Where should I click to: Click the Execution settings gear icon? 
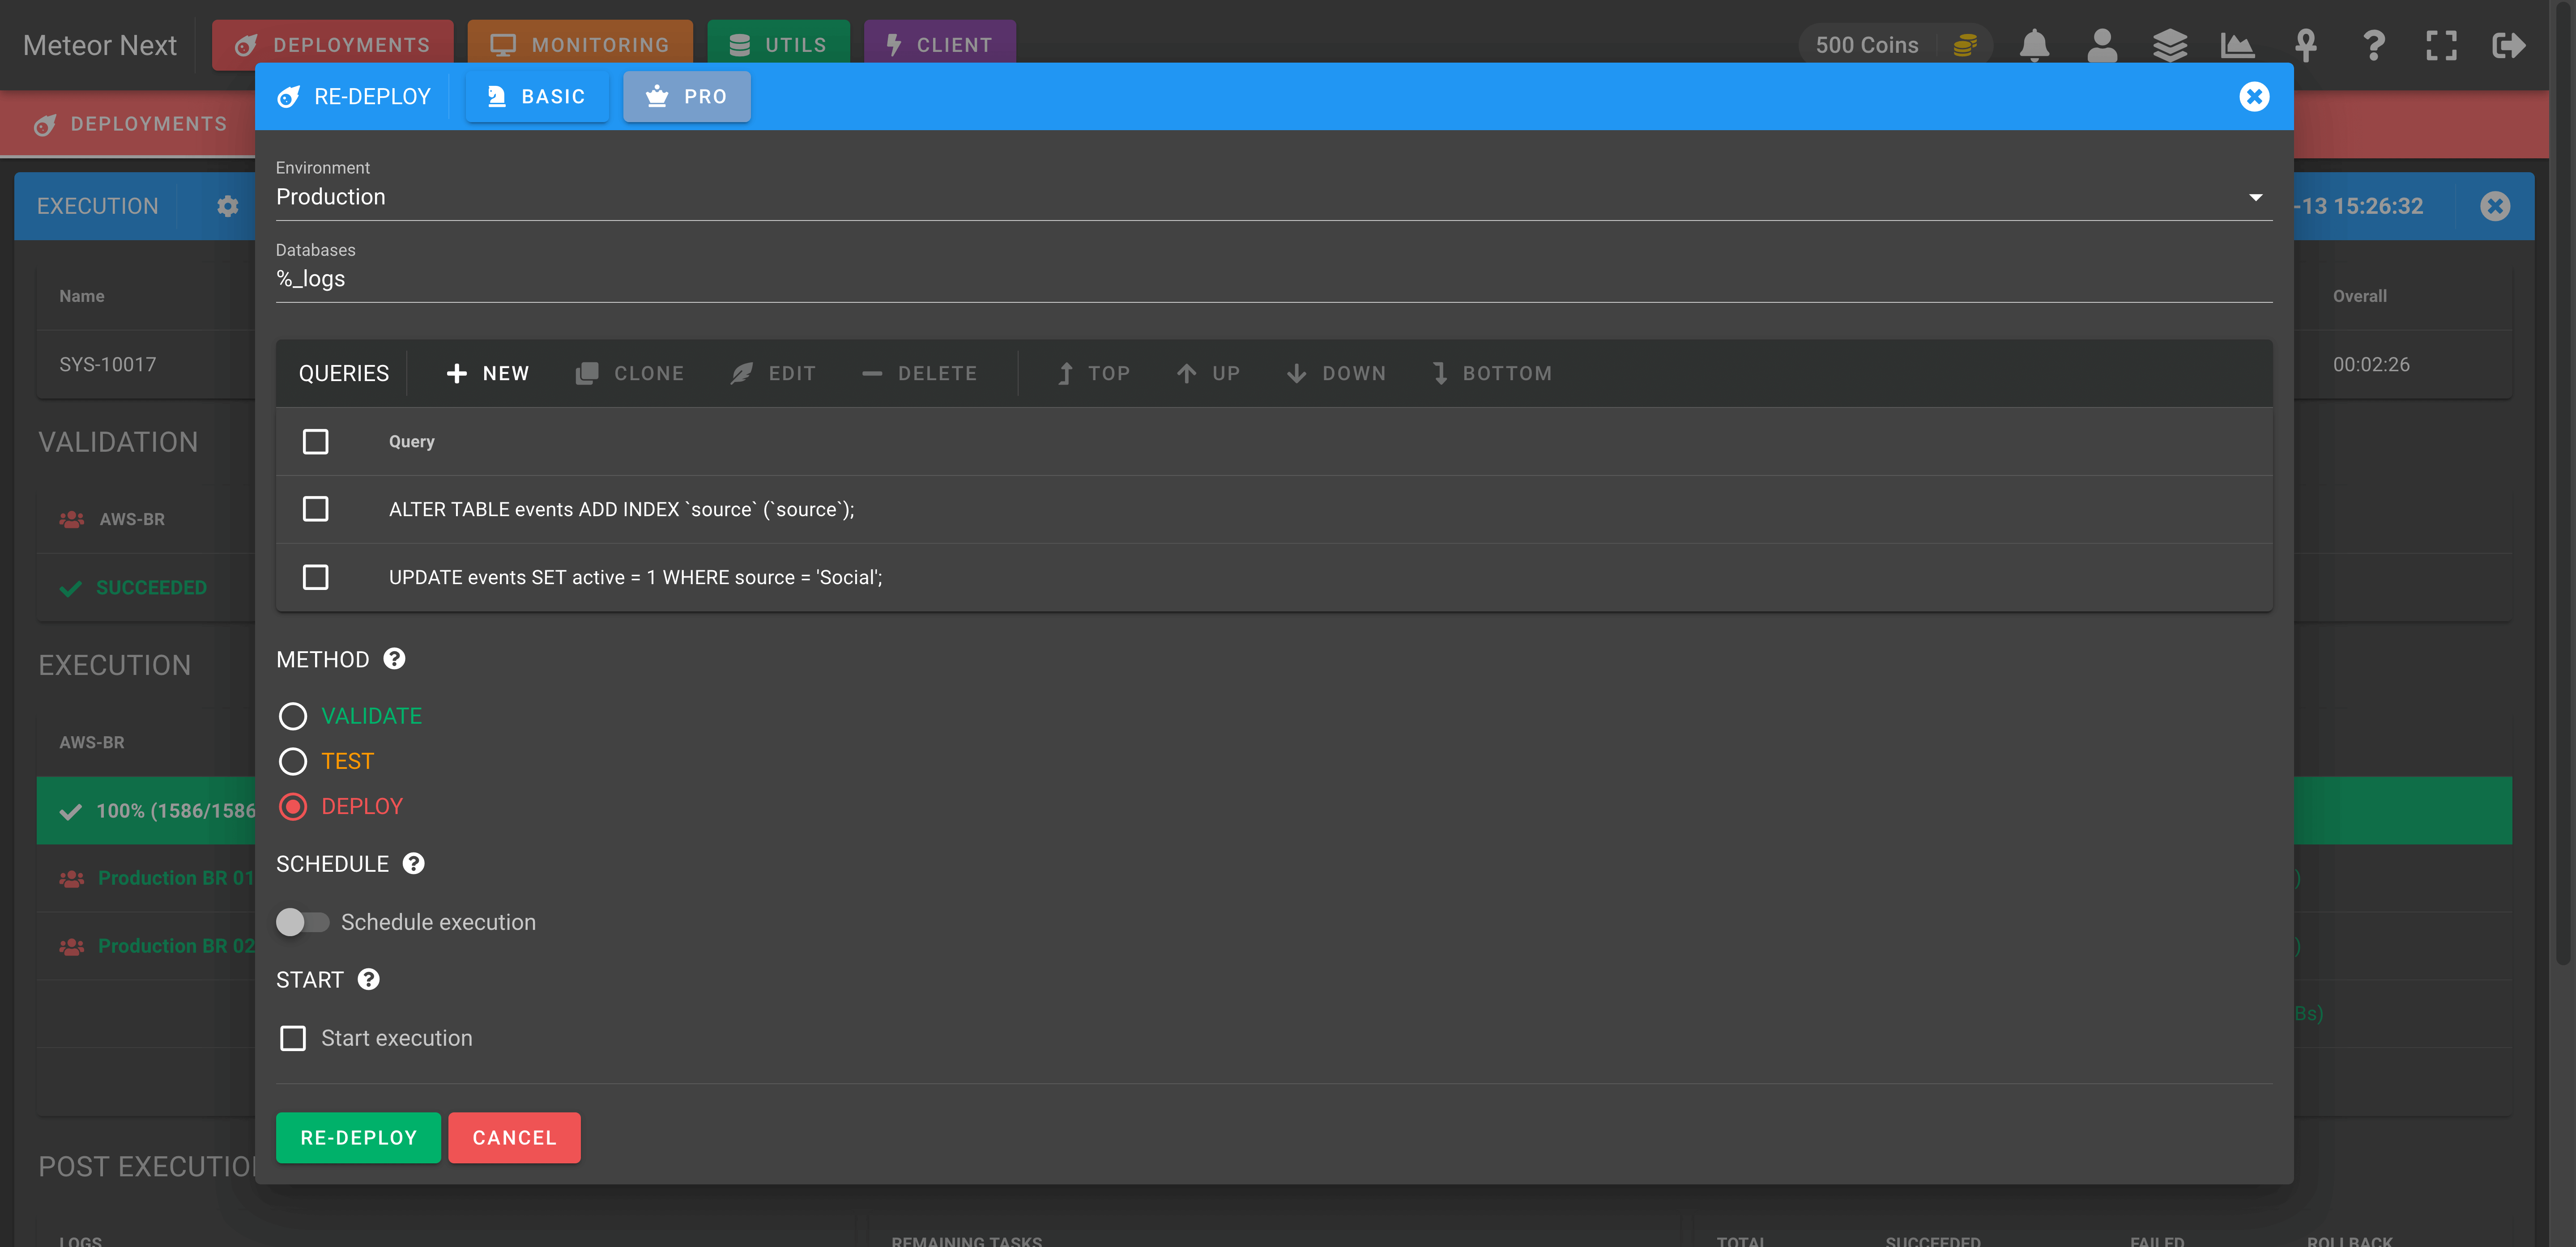[x=228, y=206]
